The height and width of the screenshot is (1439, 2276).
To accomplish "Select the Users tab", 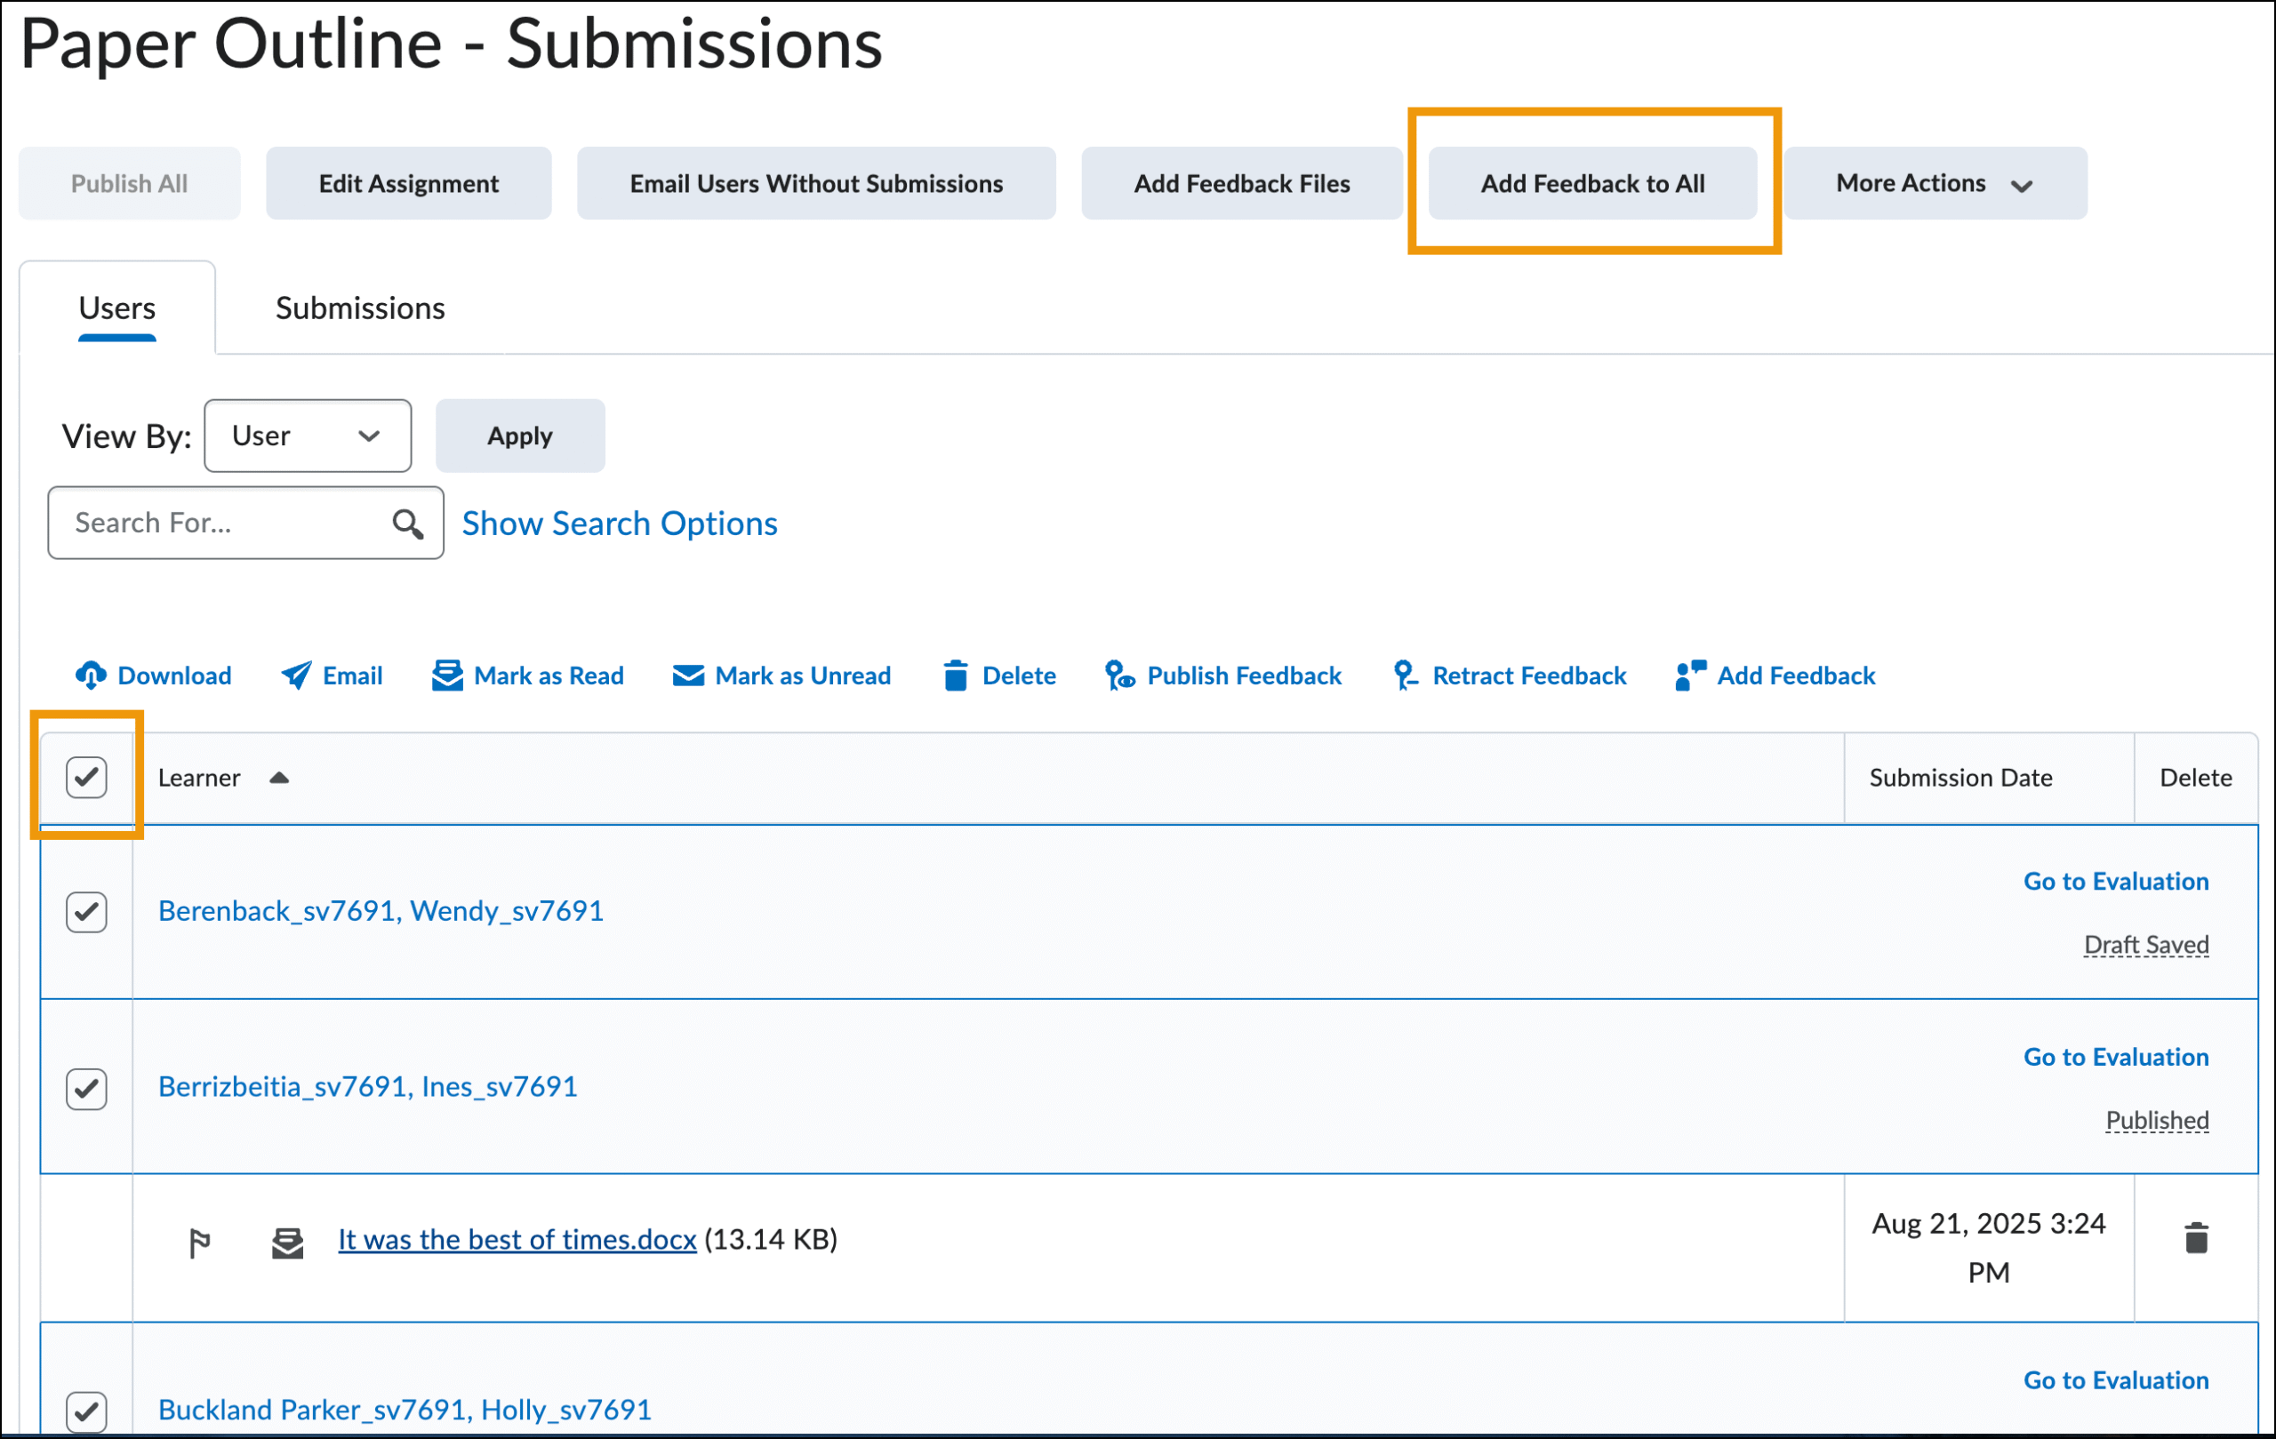I will tap(117, 308).
